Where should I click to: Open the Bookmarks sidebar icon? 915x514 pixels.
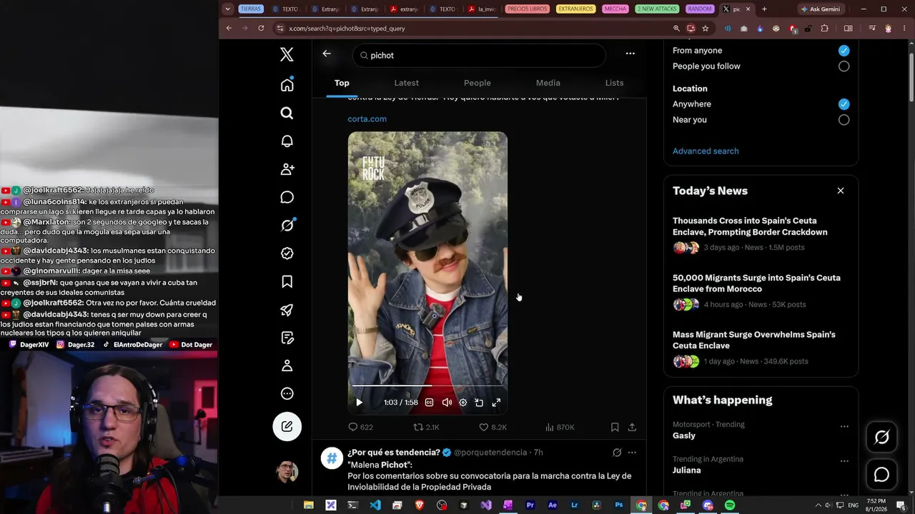(287, 282)
